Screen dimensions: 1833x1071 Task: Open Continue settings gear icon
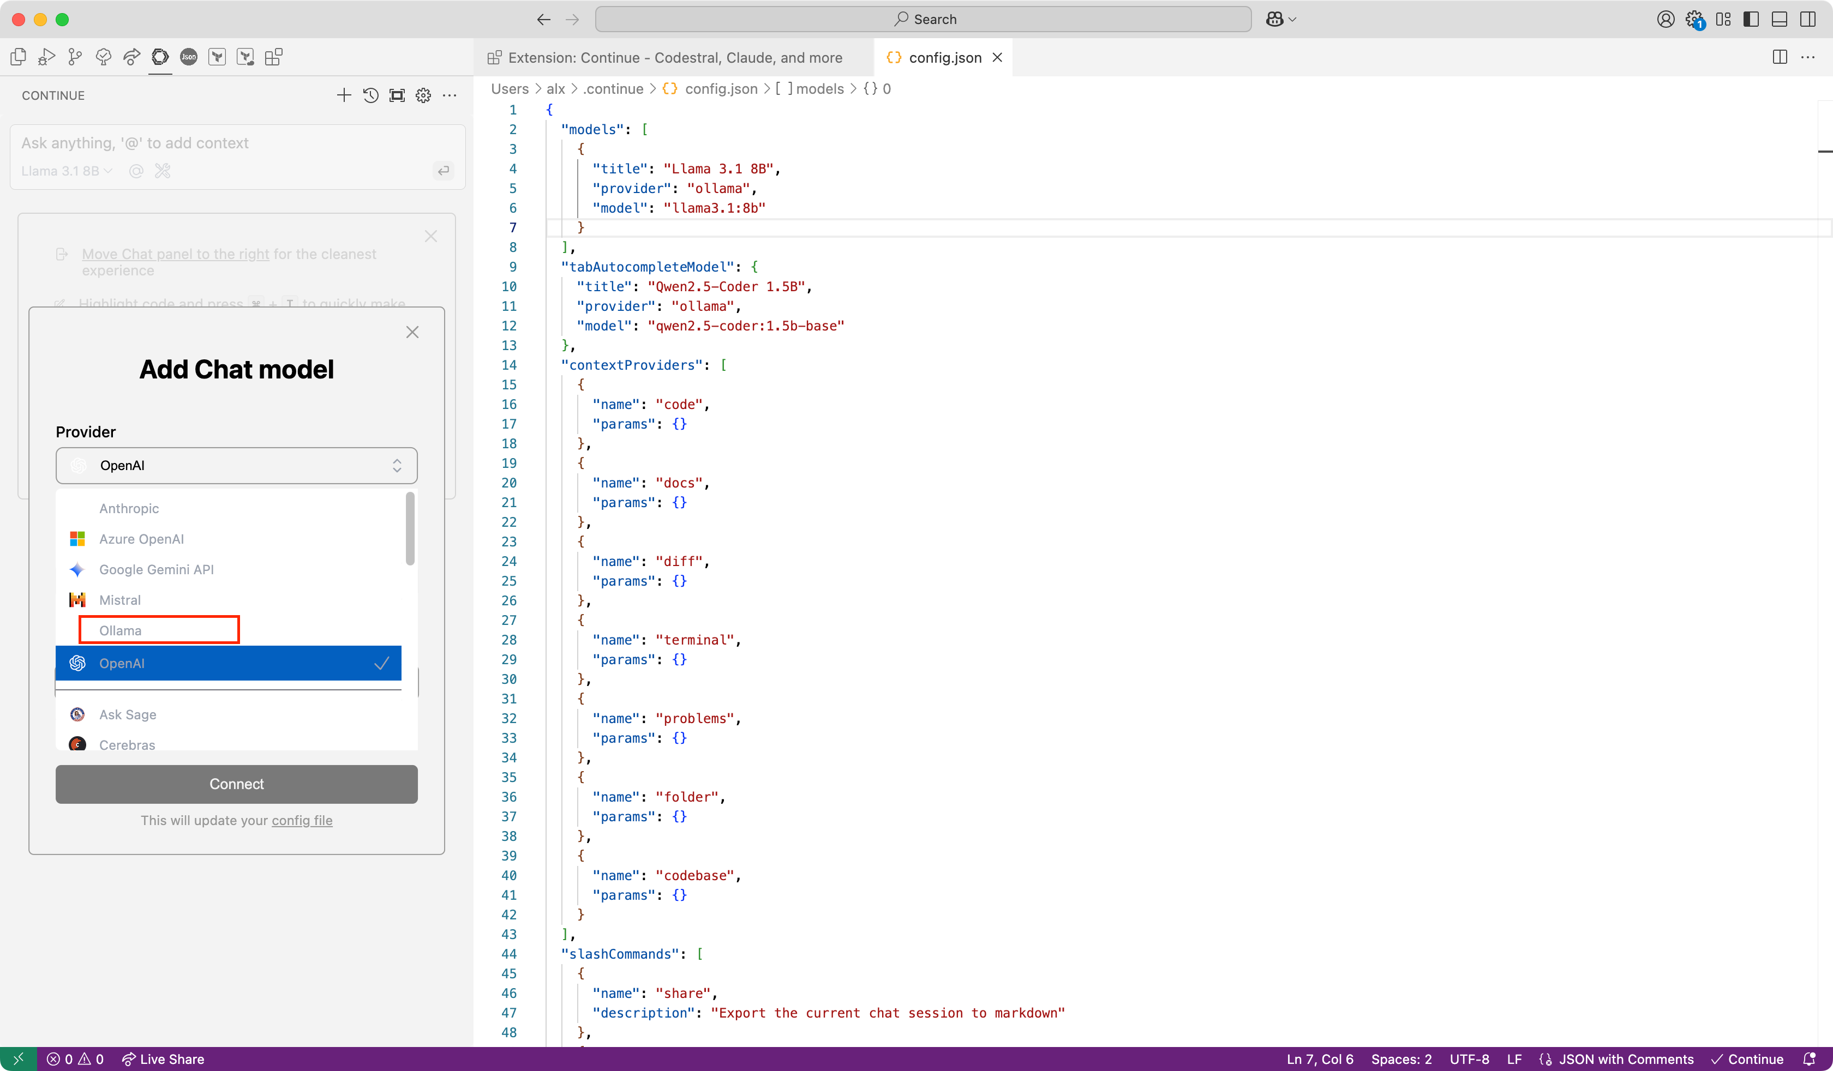[423, 95]
